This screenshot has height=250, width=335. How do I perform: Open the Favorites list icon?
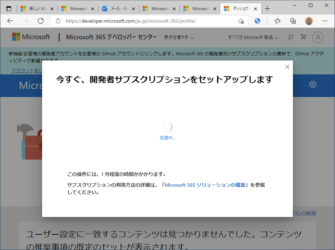278,21
